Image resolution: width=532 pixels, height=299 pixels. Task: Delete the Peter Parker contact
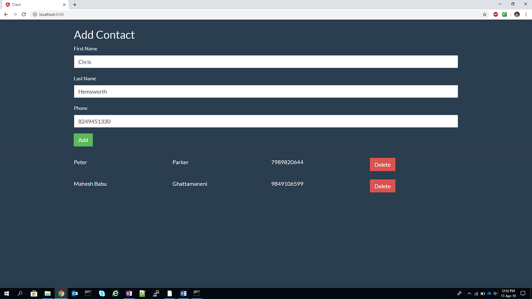382,164
